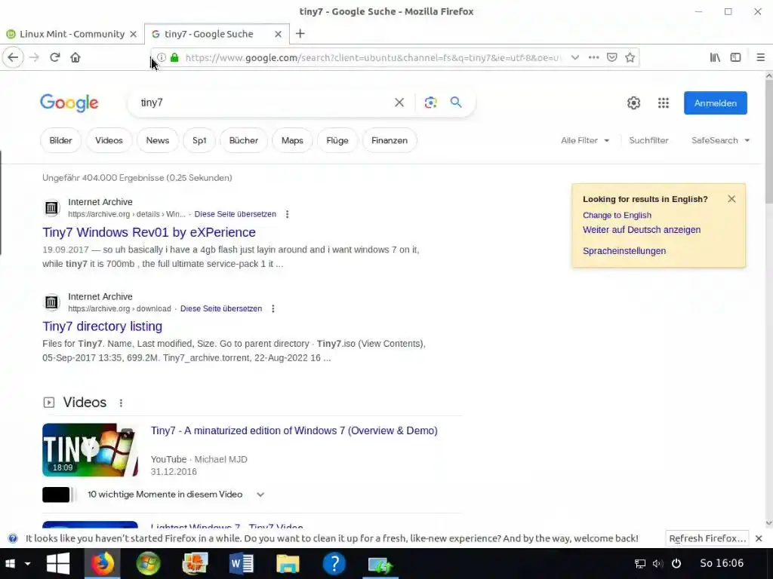Screen dimensions: 773x579
Task: Open the URL bar history dropdown arrow
Action: [x=574, y=57]
